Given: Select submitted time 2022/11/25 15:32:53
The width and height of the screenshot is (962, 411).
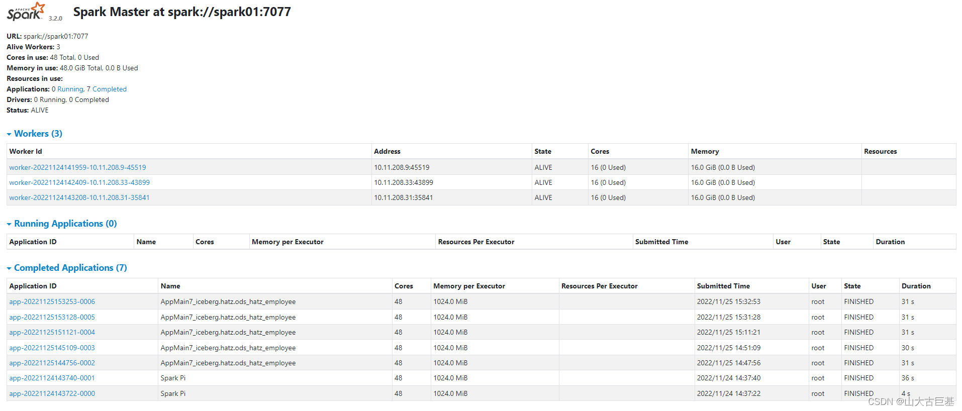Looking at the screenshot, I should [x=729, y=301].
